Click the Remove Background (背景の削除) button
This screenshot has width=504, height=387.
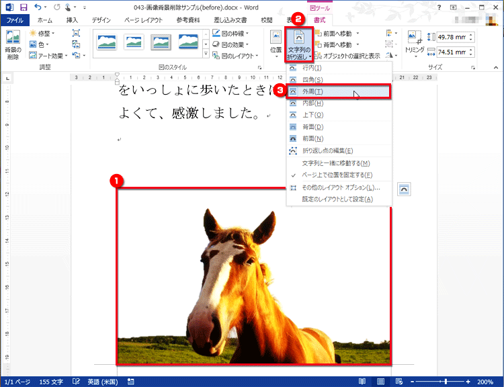[x=13, y=44]
